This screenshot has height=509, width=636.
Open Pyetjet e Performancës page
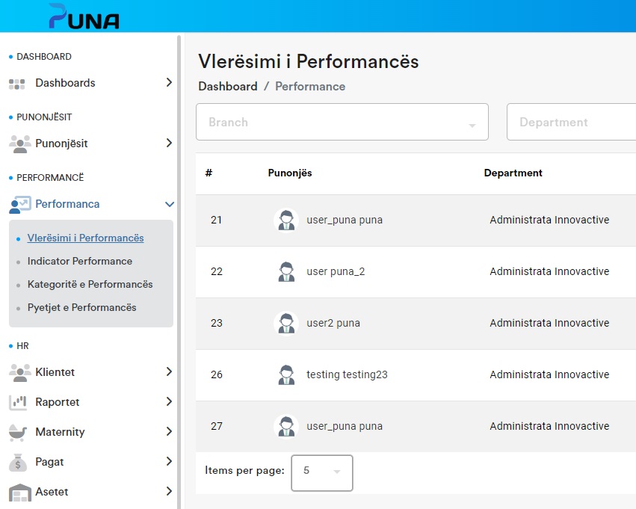[x=82, y=308]
